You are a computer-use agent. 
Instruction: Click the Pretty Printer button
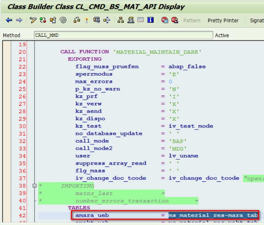pyautogui.click(x=223, y=20)
